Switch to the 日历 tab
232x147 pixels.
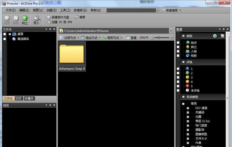(x=19, y=98)
